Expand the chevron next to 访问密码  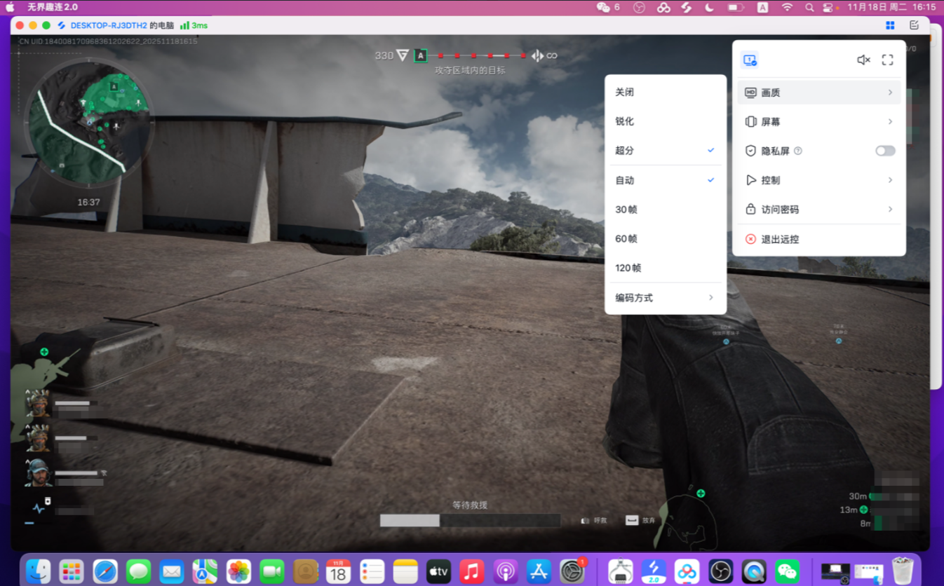[x=889, y=209]
